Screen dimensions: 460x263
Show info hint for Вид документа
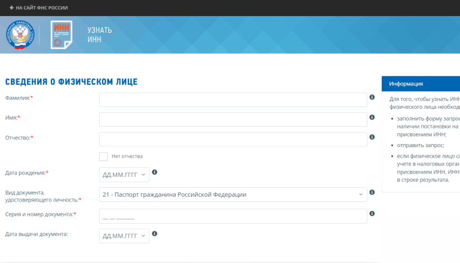(372, 192)
